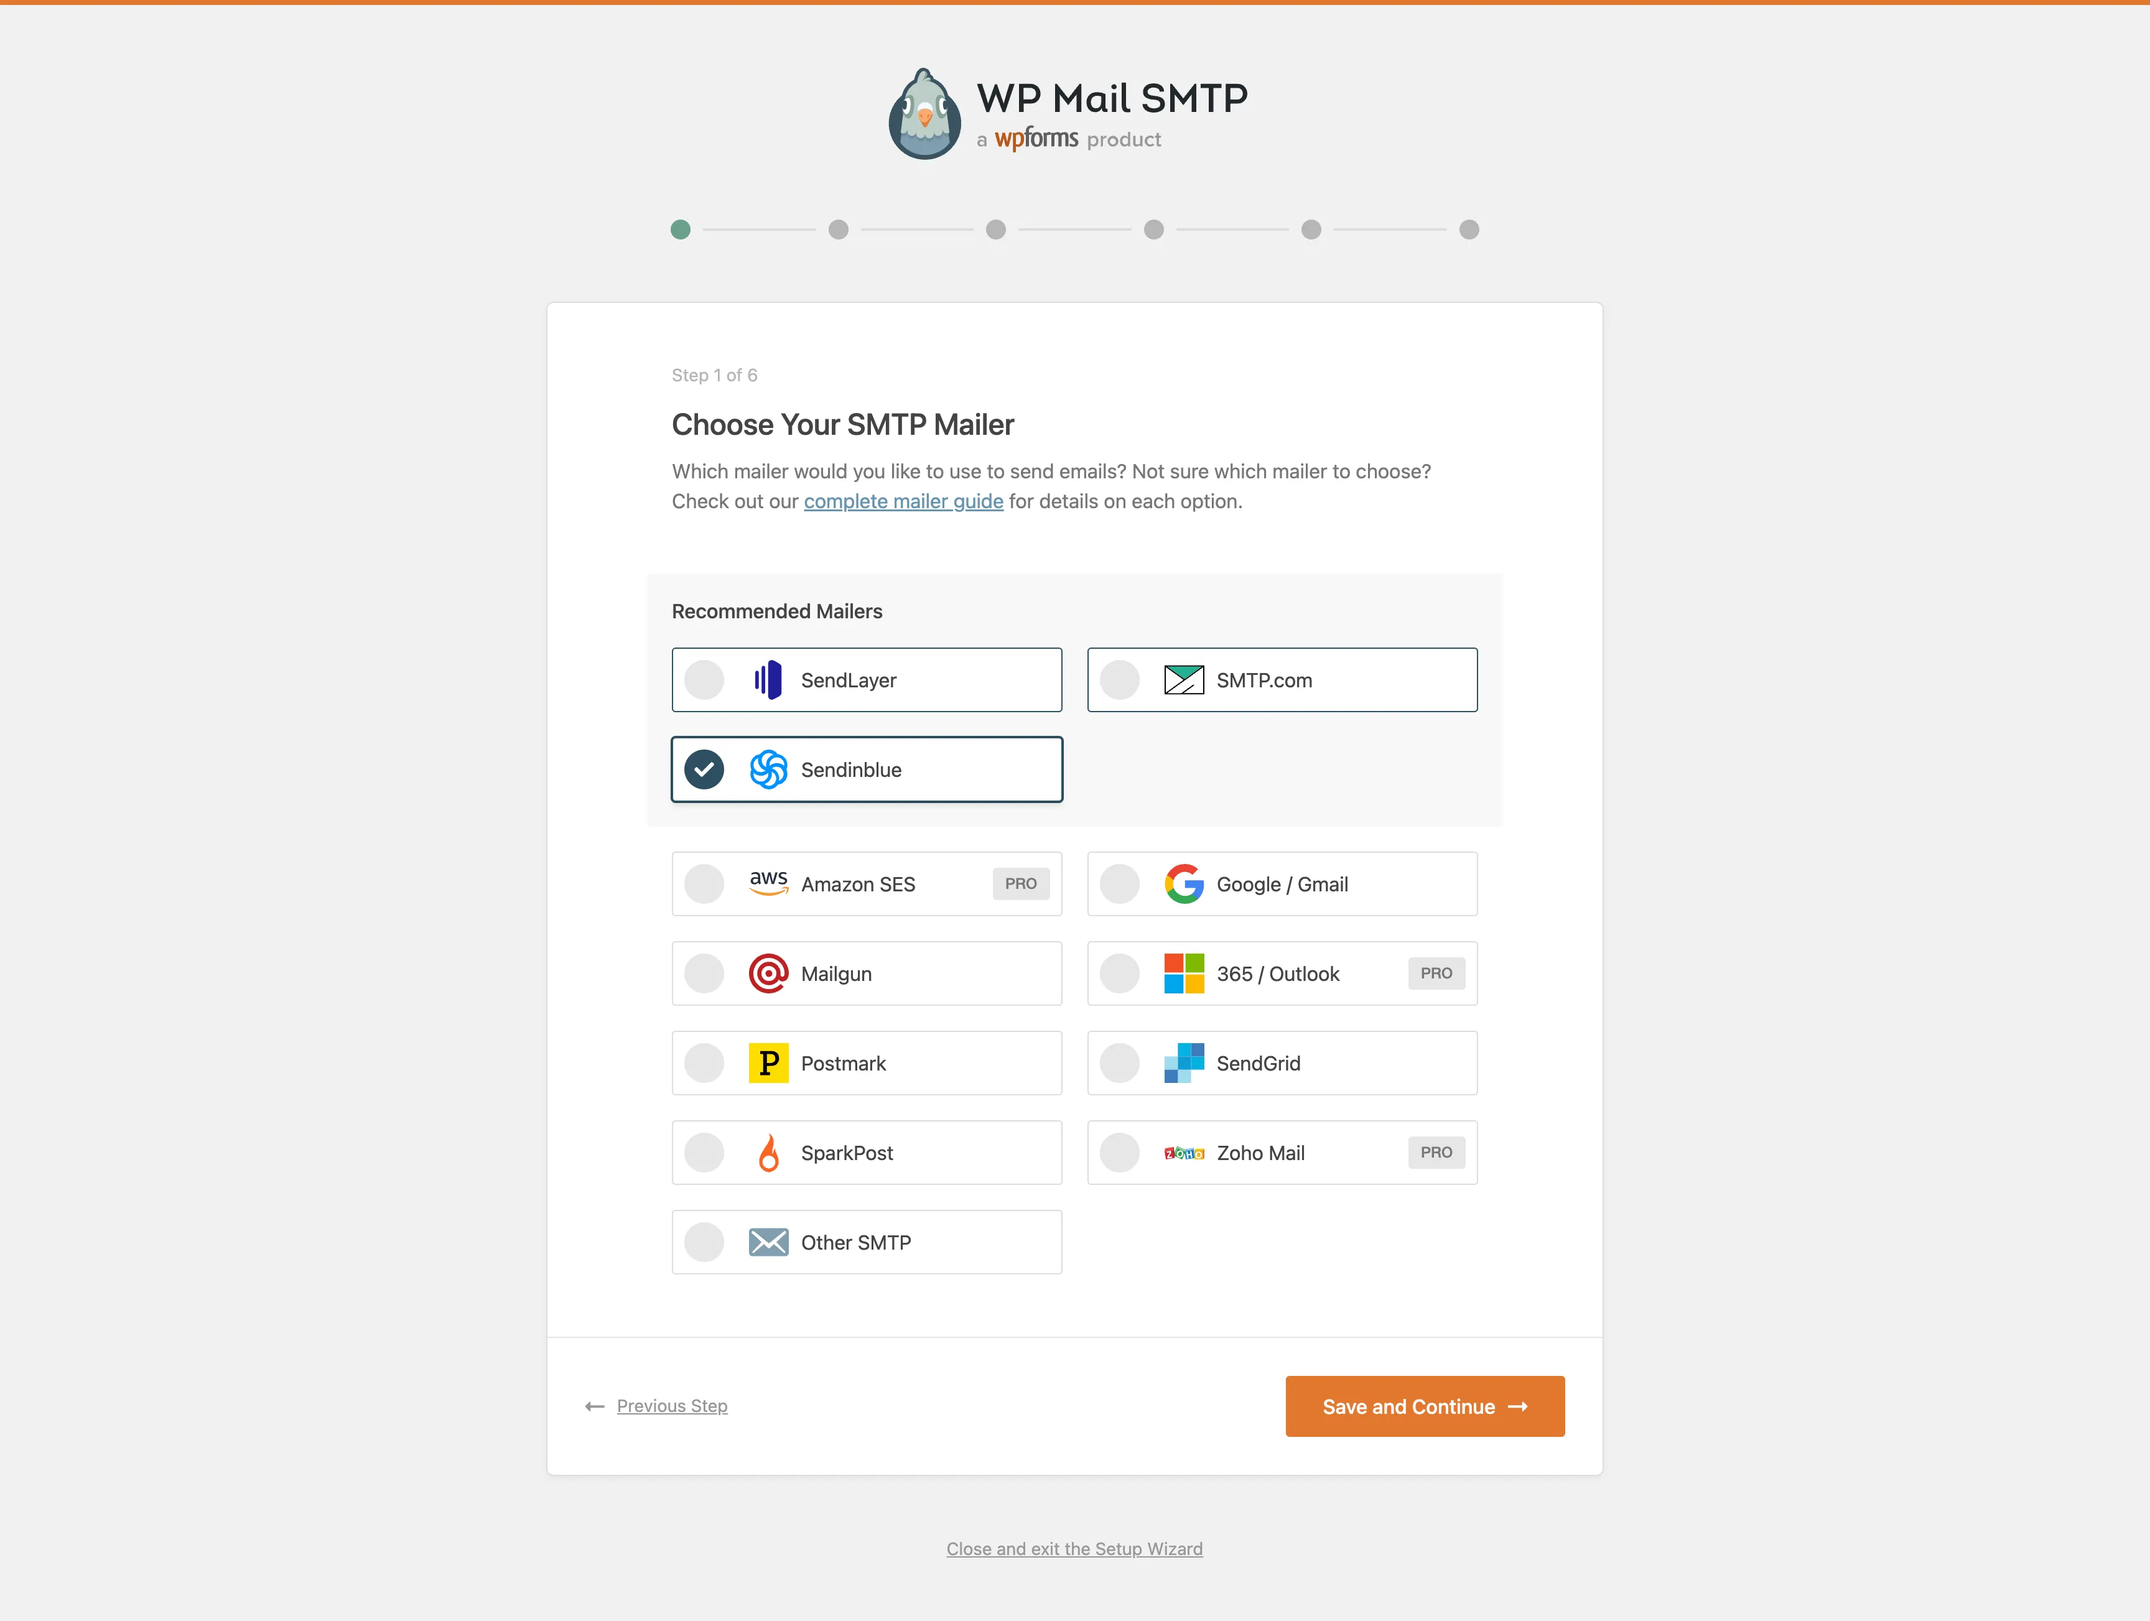Open the complete mailer guide link
2150x1621 pixels.
point(903,501)
